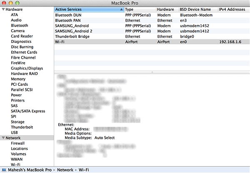250x173 pixels.
Task: Click the en3 device name cell
Action: click(183, 20)
